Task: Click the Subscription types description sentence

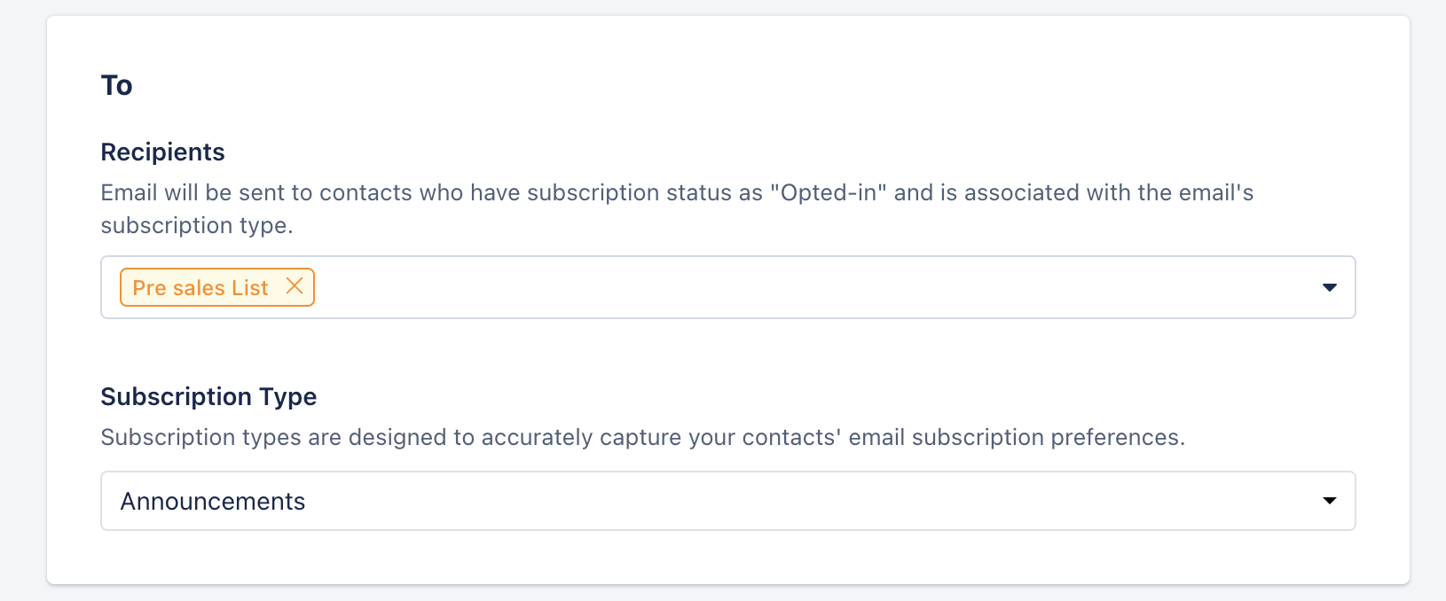Action: coord(642,438)
